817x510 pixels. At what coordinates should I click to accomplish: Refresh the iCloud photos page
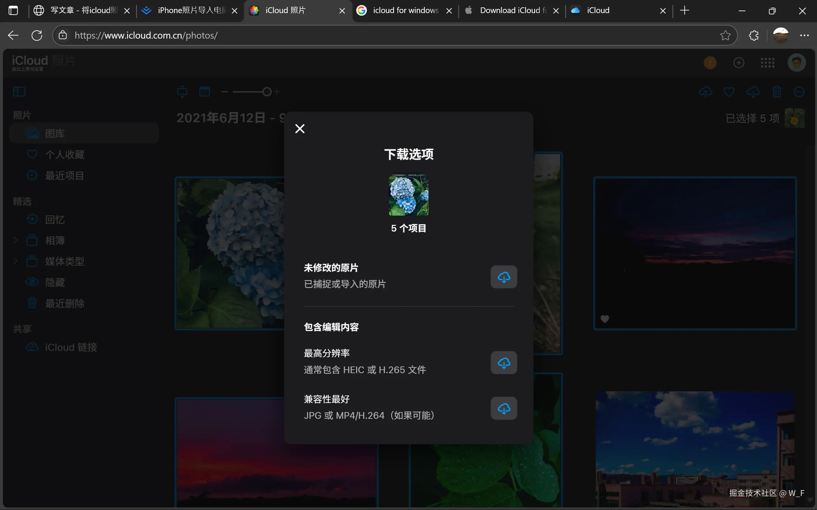point(37,35)
